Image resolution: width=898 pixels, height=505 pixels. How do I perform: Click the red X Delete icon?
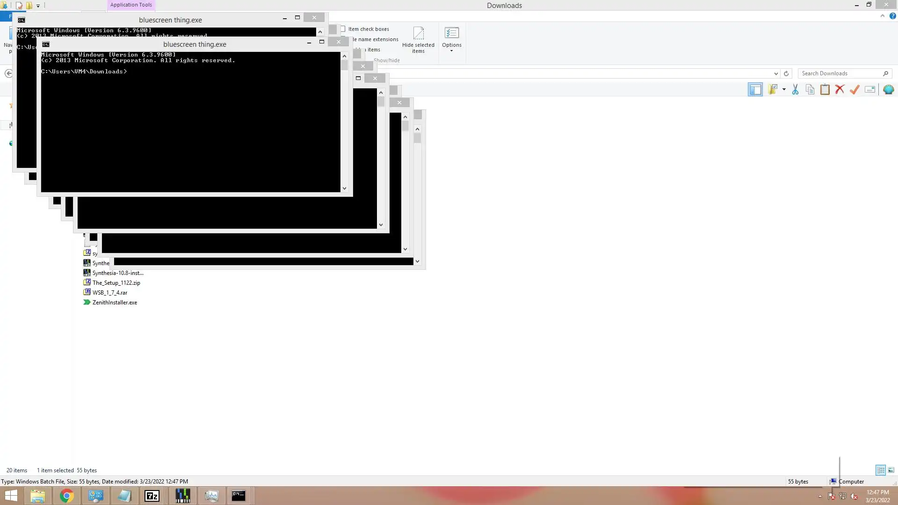point(840,90)
